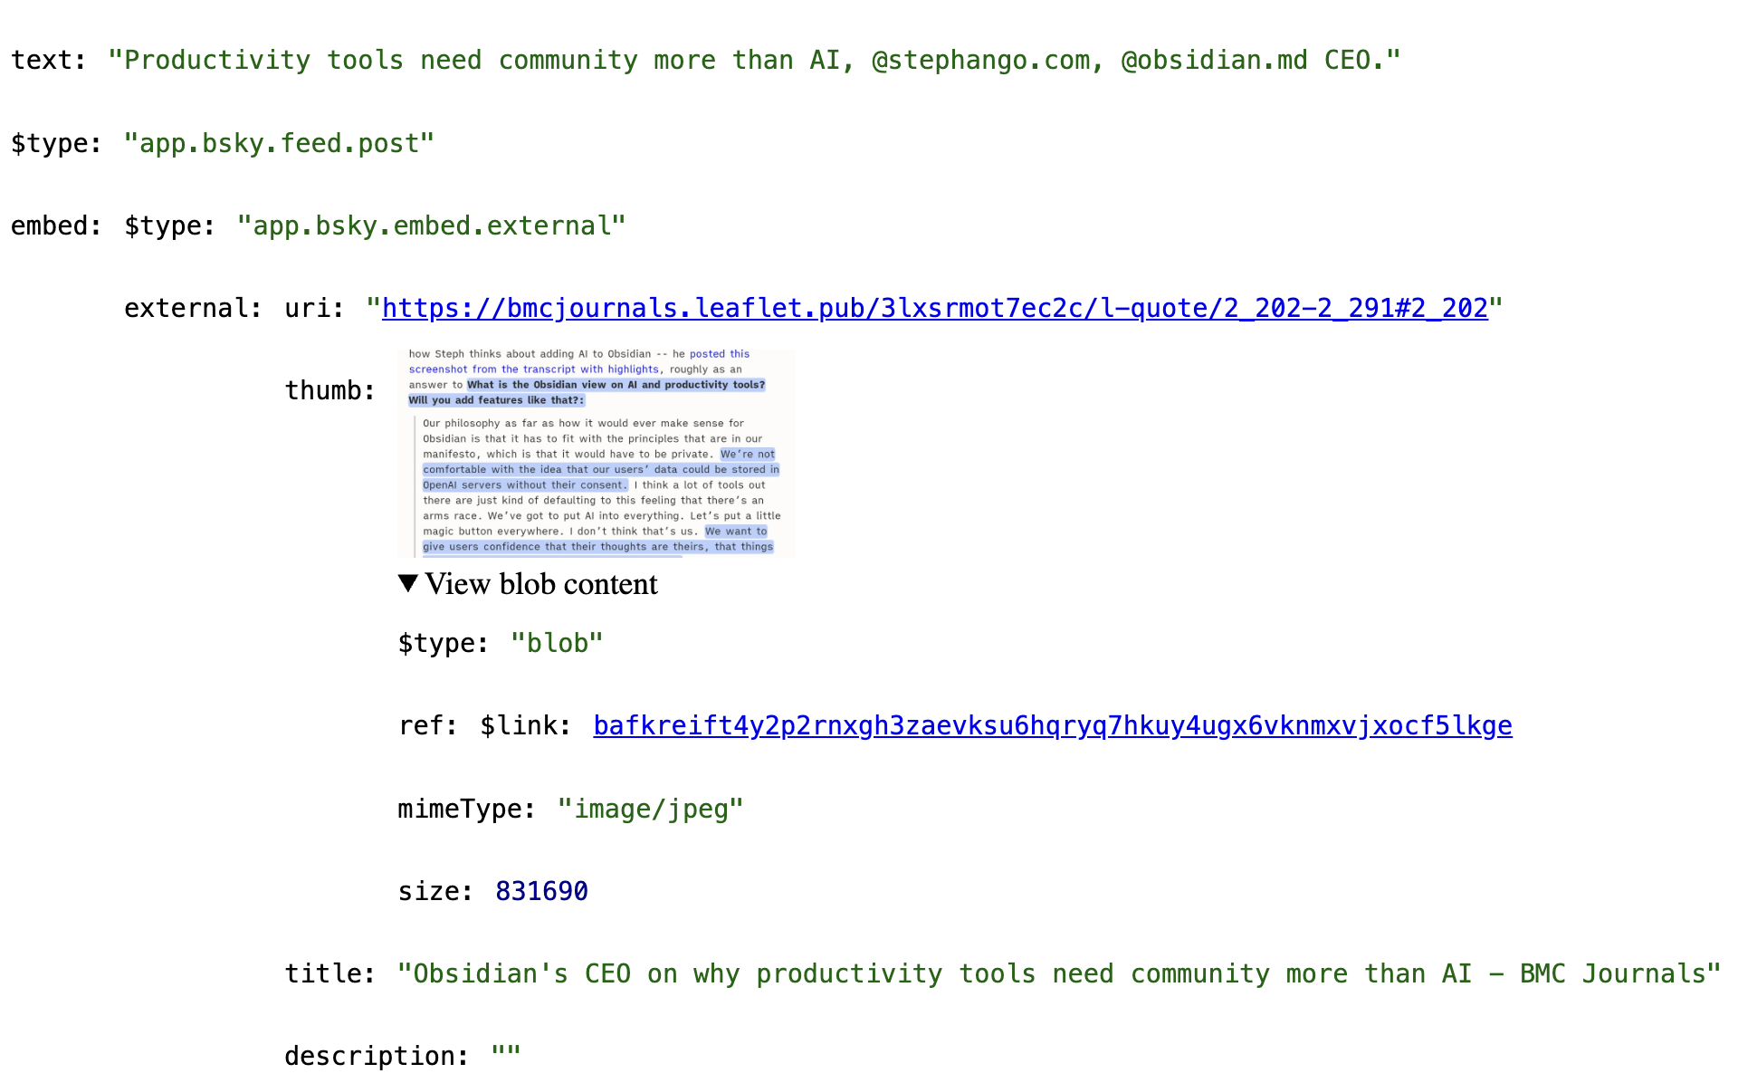Click the "app.bsky.embed.external" value
Image resolution: width=1738 pixels, height=1083 pixels.
pyautogui.click(x=431, y=226)
